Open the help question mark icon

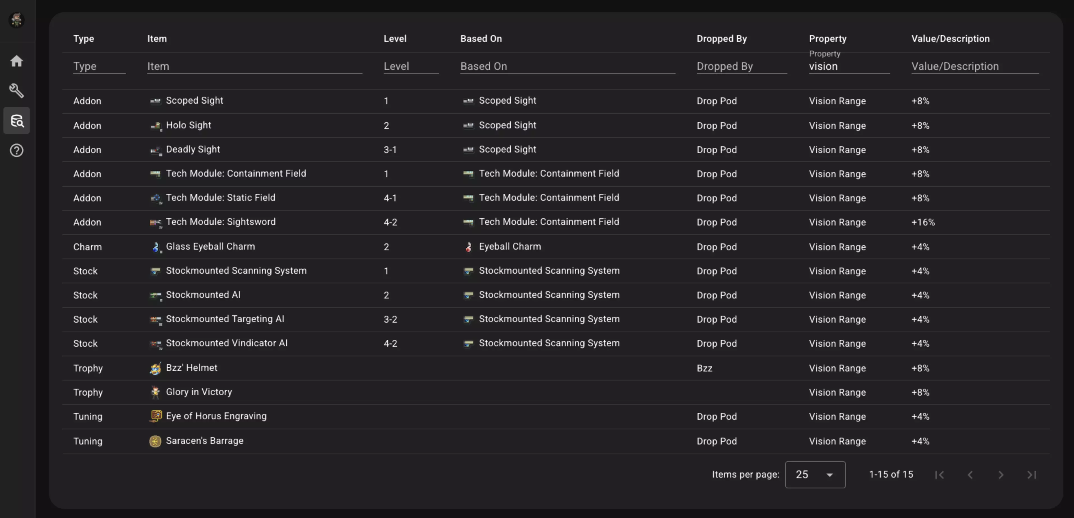pyautogui.click(x=17, y=150)
